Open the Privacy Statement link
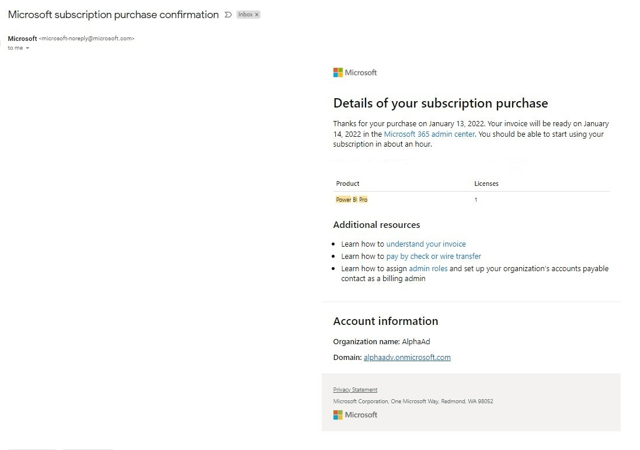 pos(355,390)
